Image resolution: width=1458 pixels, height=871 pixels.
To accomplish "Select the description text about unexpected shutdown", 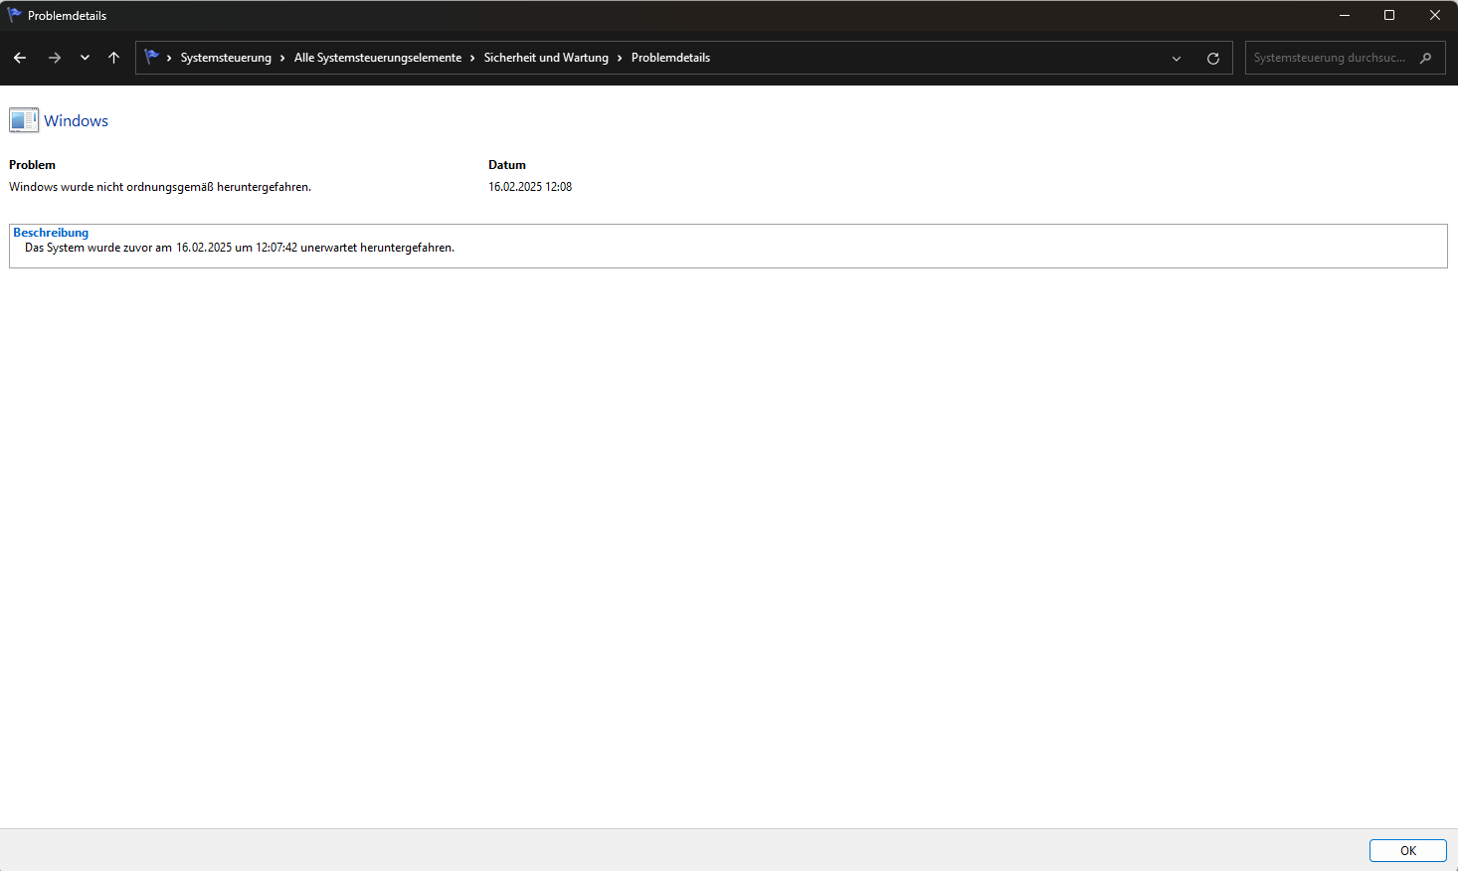I will (240, 248).
